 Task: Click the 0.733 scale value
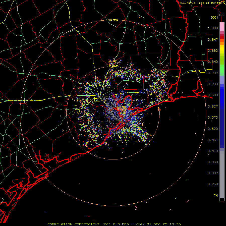point(213,84)
